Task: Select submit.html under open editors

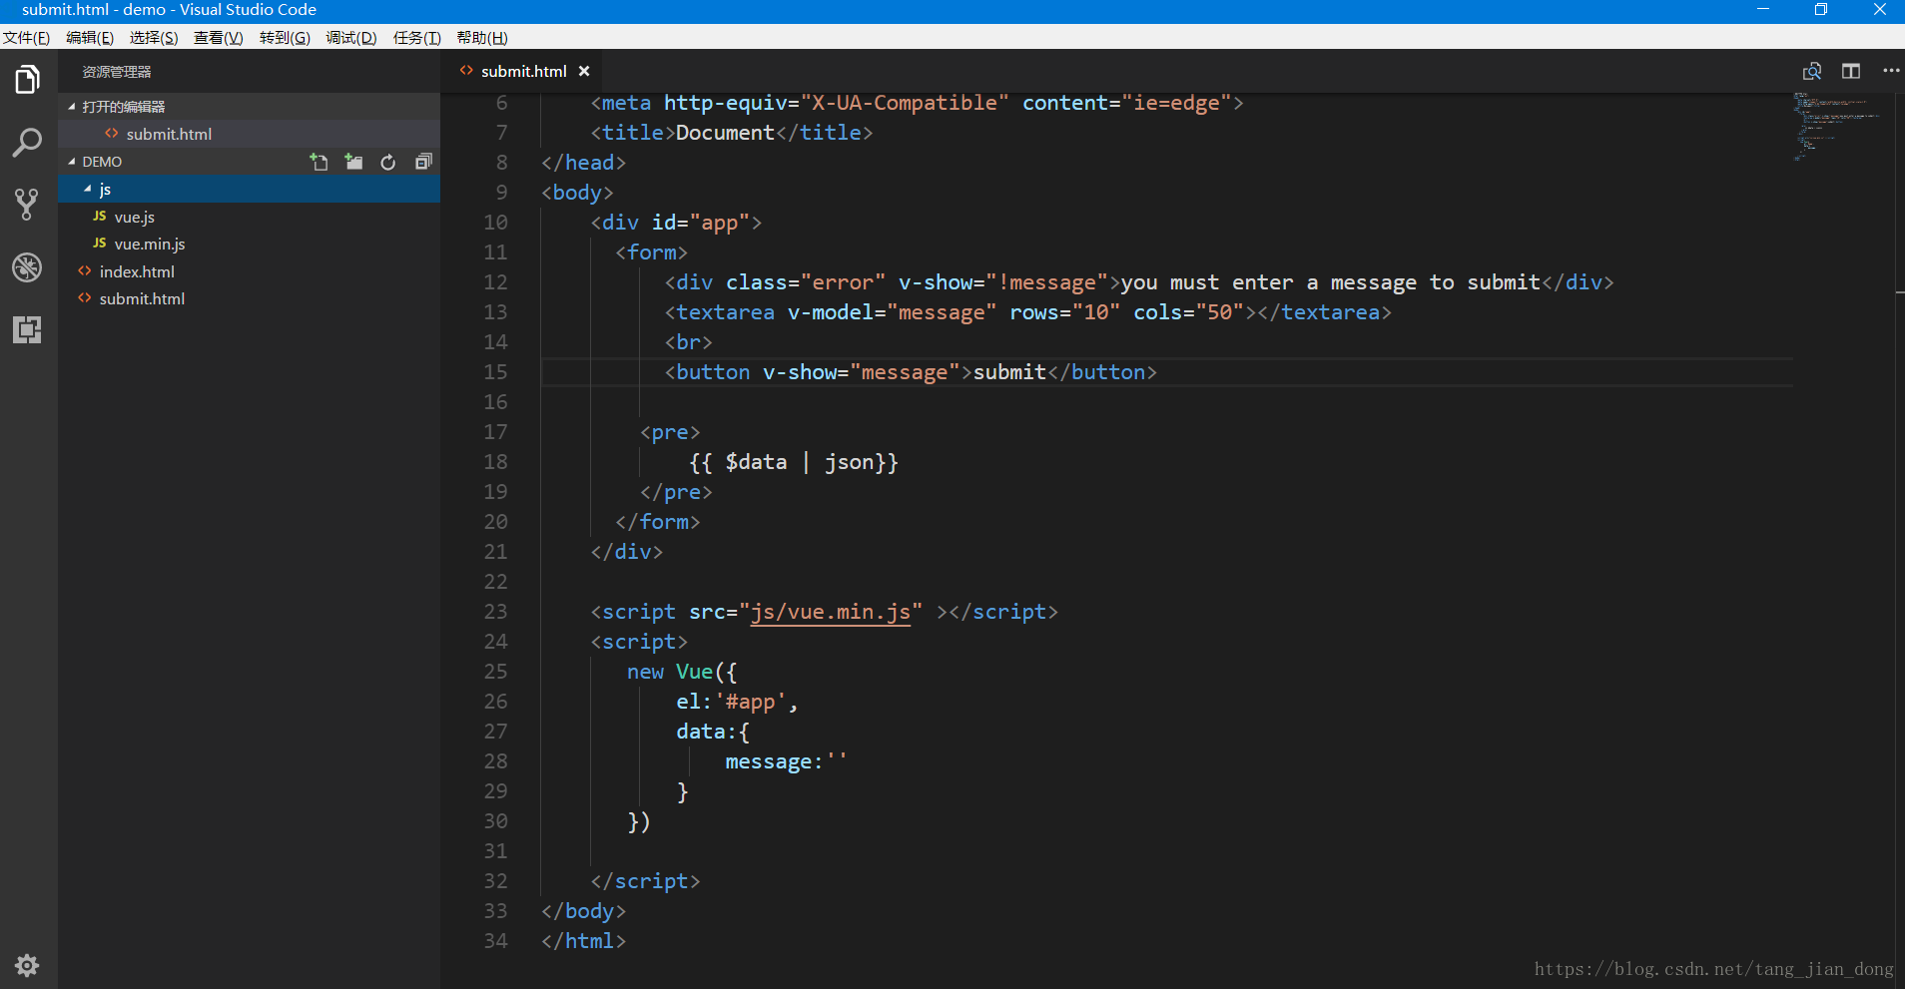Action: tap(249, 134)
